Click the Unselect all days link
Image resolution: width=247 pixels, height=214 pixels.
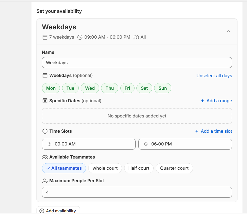[x=214, y=76]
